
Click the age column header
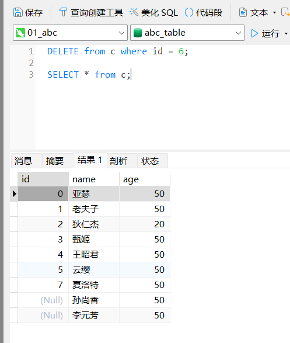[145, 179]
